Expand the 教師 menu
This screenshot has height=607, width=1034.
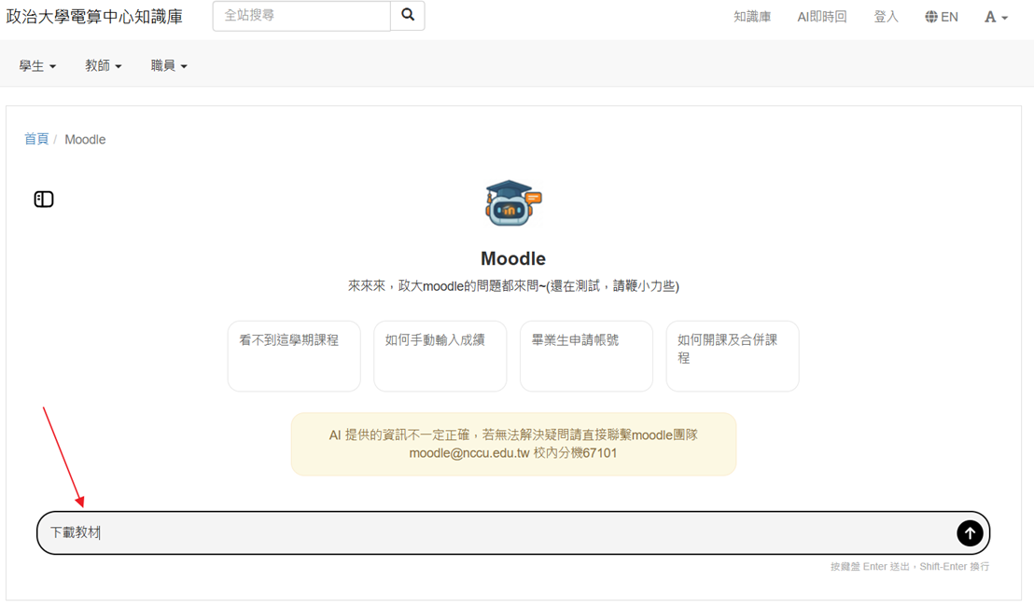click(104, 66)
